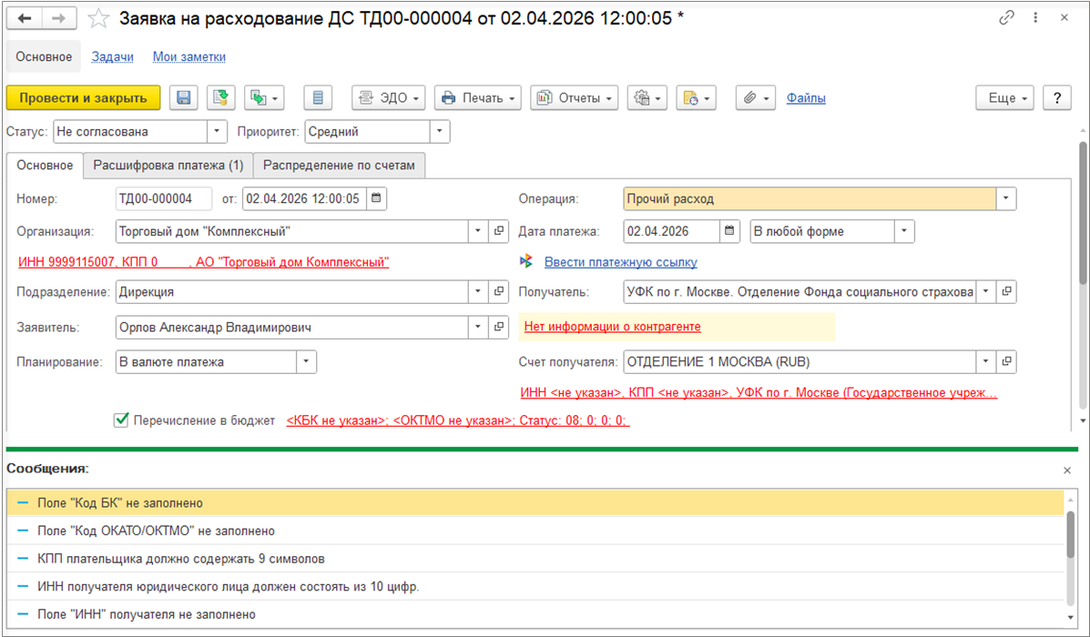The image size is (1090, 637).
Task: Open the Планирование dropdown
Action: click(306, 361)
